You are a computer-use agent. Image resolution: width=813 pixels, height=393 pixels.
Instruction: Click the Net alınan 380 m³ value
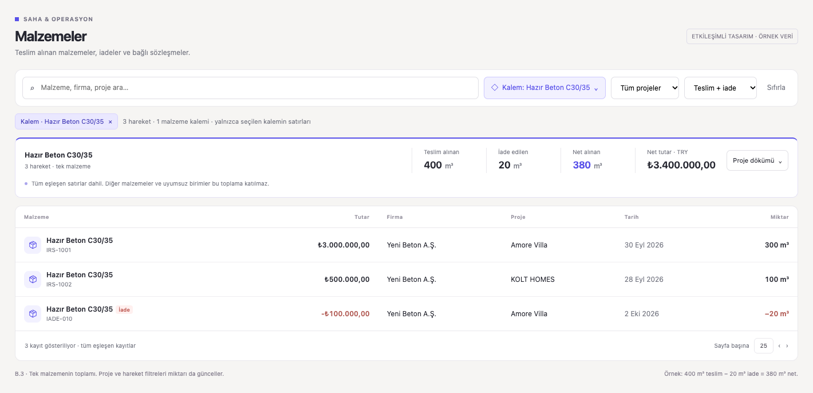coord(587,165)
